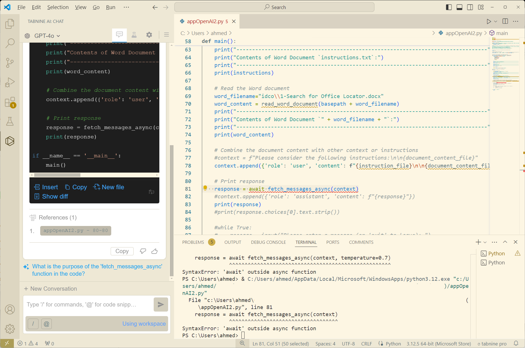Open the Tabnine icon in activity bar
Screen dimensions: 525x348
click(x=10, y=141)
